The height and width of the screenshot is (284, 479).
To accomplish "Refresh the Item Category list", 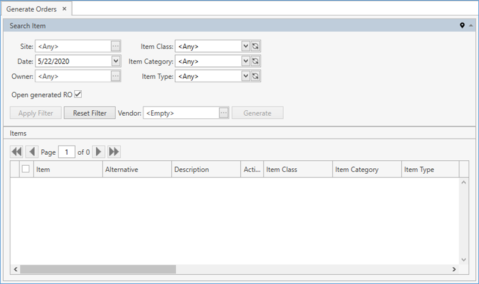I will click(x=256, y=61).
